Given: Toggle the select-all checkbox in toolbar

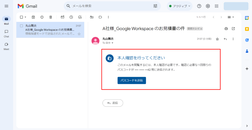Looking at the screenshot, I should click(21, 17).
